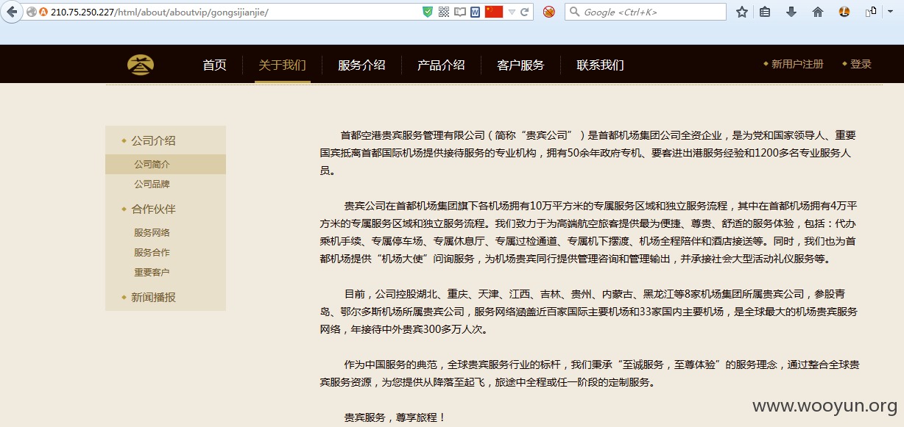Open the 产品介绍 navigation tab
904x427 pixels.
click(x=441, y=65)
